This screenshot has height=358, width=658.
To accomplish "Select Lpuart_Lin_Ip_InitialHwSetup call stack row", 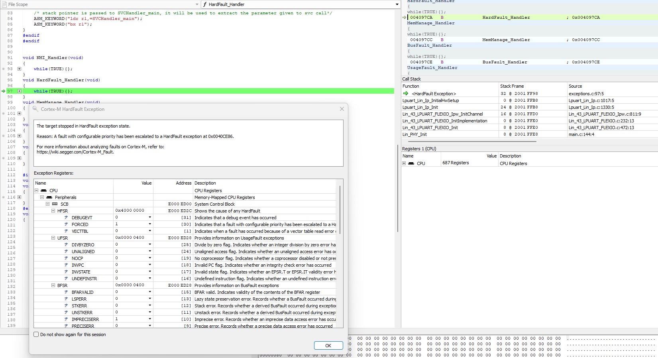I will click(431, 100).
